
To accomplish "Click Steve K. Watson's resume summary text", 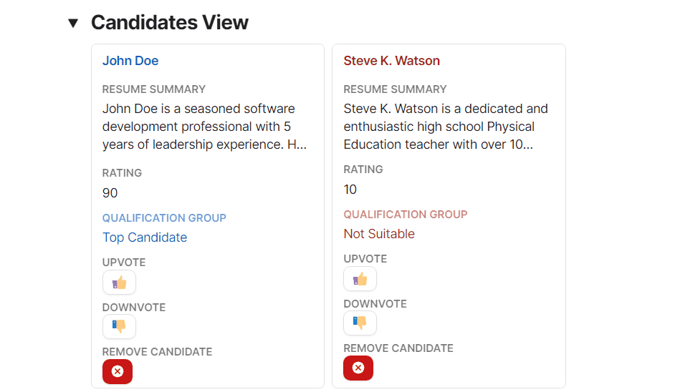I will [446, 127].
